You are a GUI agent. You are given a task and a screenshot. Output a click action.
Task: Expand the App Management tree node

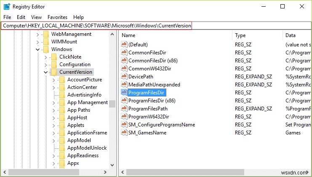point(53,103)
